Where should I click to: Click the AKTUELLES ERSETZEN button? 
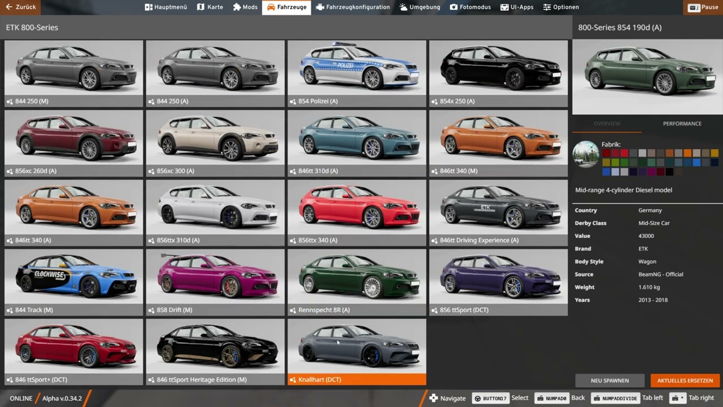(685, 380)
